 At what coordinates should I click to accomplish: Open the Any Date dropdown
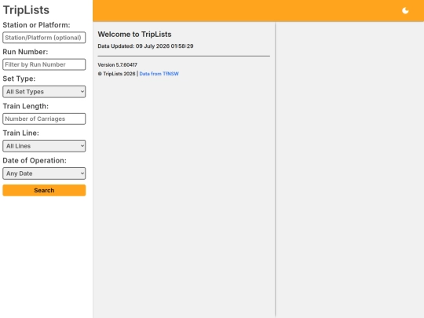[44, 174]
